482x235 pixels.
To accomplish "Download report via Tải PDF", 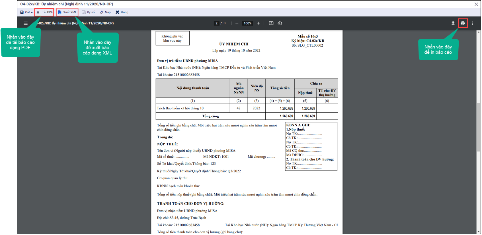I will [44, 12].
